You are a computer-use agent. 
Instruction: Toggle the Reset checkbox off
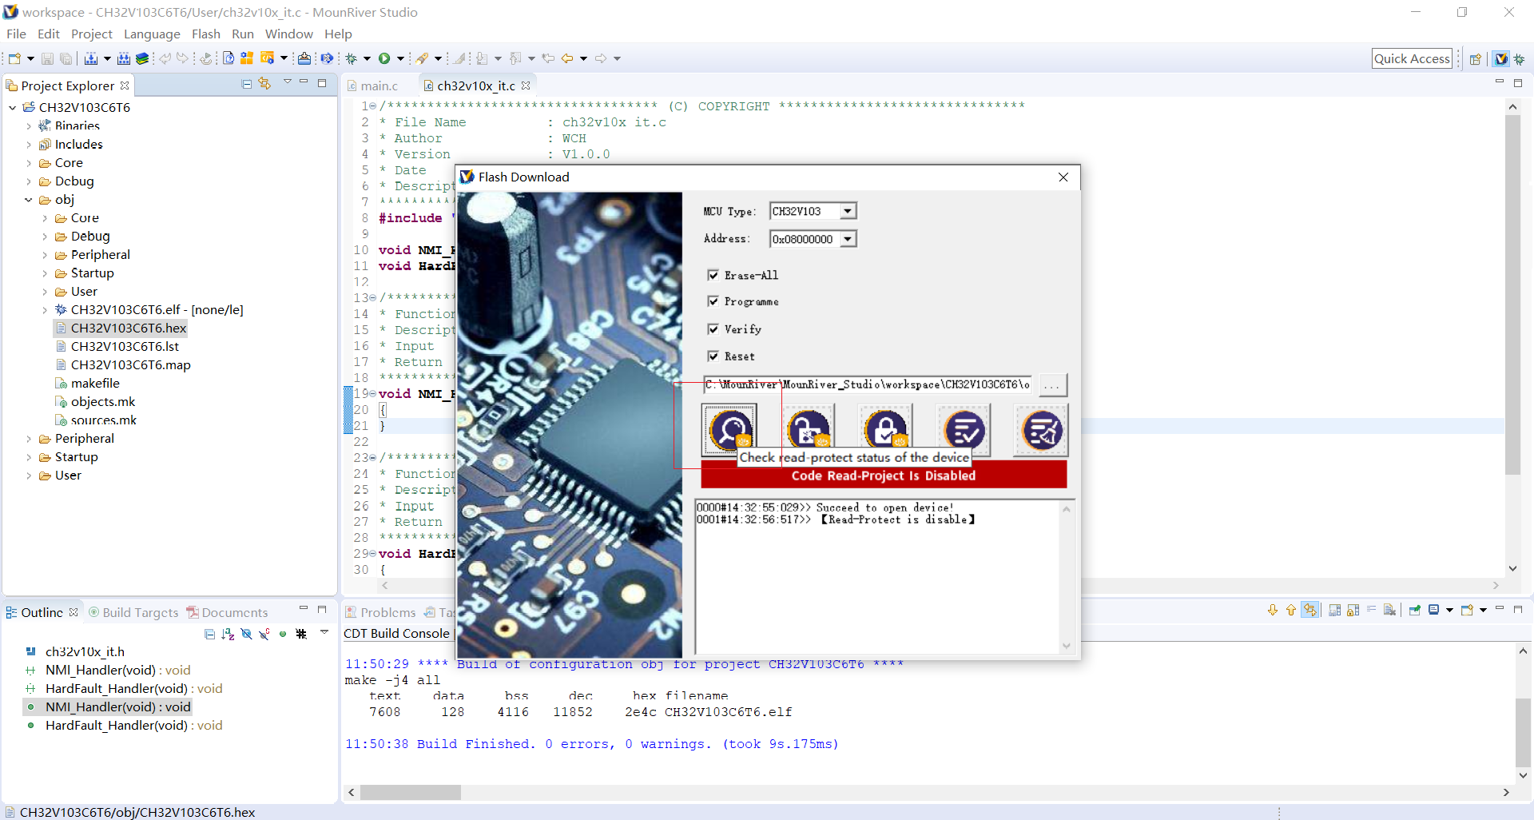(713, 356)
